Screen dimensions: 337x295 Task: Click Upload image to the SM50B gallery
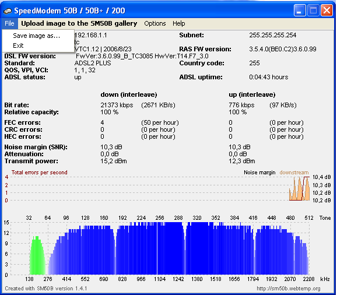click(79, 23)
